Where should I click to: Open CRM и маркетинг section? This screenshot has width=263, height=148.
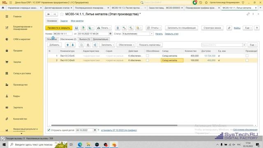pos(22,39)
